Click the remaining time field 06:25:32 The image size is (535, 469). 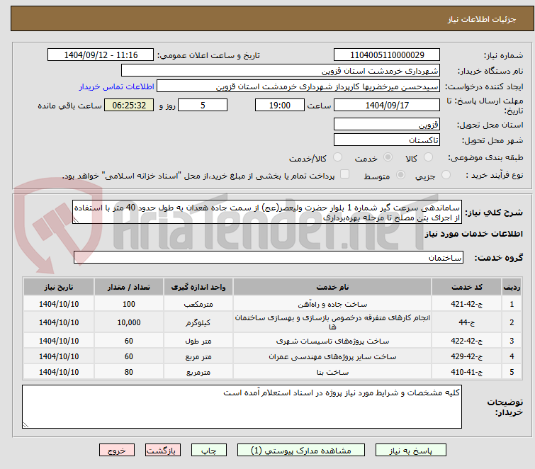point(129,105)
